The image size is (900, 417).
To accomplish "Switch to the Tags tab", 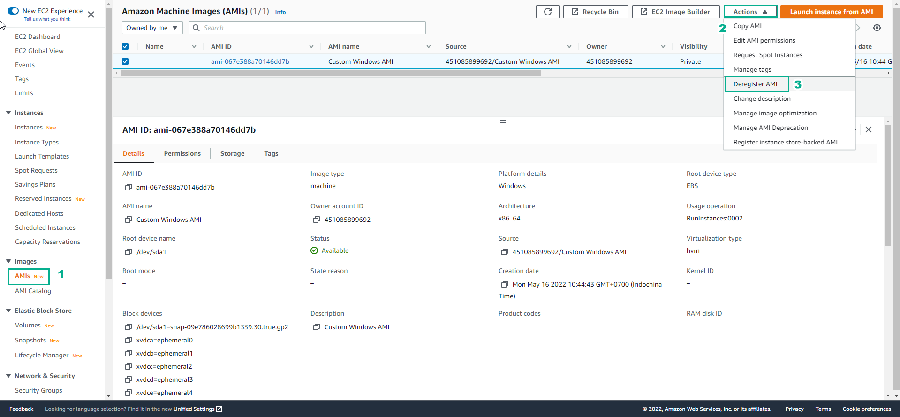I will click(271, 153).
